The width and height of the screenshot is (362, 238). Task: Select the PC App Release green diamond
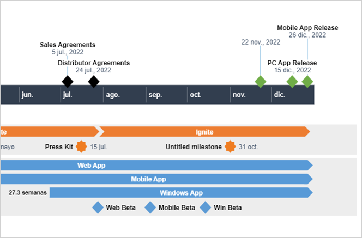tap(292, 82)
